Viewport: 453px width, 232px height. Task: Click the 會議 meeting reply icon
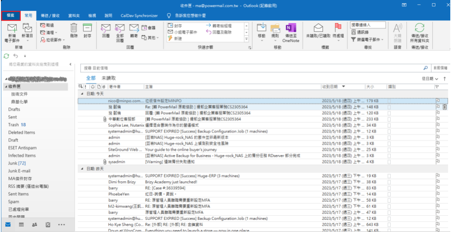click(x=144, y=28)
